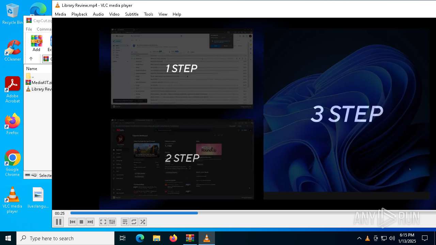
Task: Toggle the VLC playlist view
Action: pyautogui.click(x=125, y=222)
